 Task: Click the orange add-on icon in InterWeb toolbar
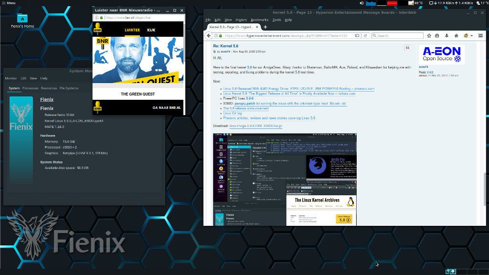click(x=466, y=35)
